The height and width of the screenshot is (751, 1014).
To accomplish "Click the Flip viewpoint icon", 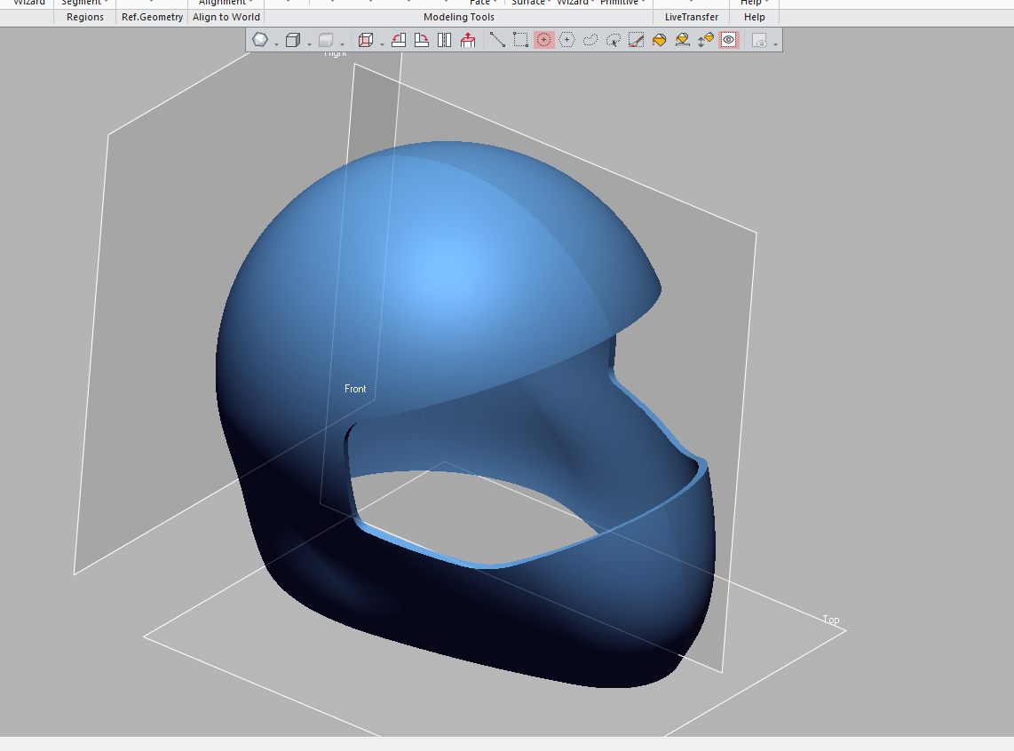I will click(x=445, y=40).
